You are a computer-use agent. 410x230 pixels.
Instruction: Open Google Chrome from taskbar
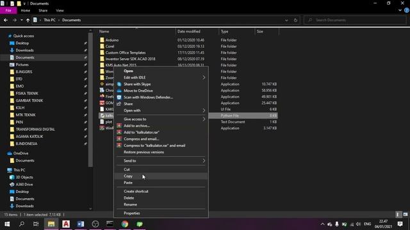tap(125, 224)
